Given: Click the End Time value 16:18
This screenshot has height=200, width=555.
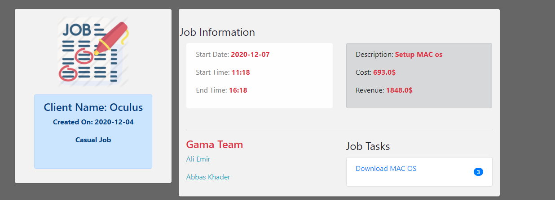Looking at the screenshot, I should [238, 90].
